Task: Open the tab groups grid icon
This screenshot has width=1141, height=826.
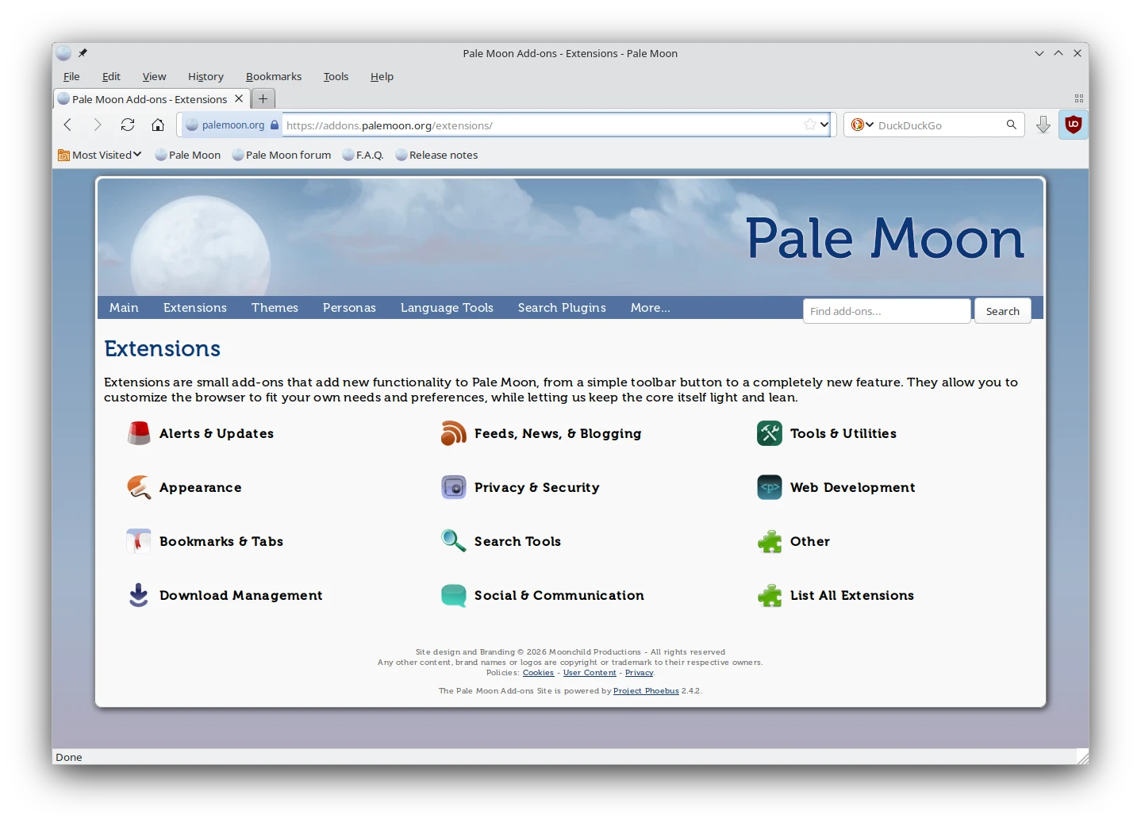Action: click(x=1079, y=98)
